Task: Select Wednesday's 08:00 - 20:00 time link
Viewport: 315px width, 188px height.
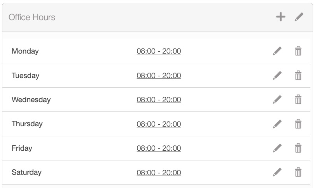Action: [x=159, y=100]
